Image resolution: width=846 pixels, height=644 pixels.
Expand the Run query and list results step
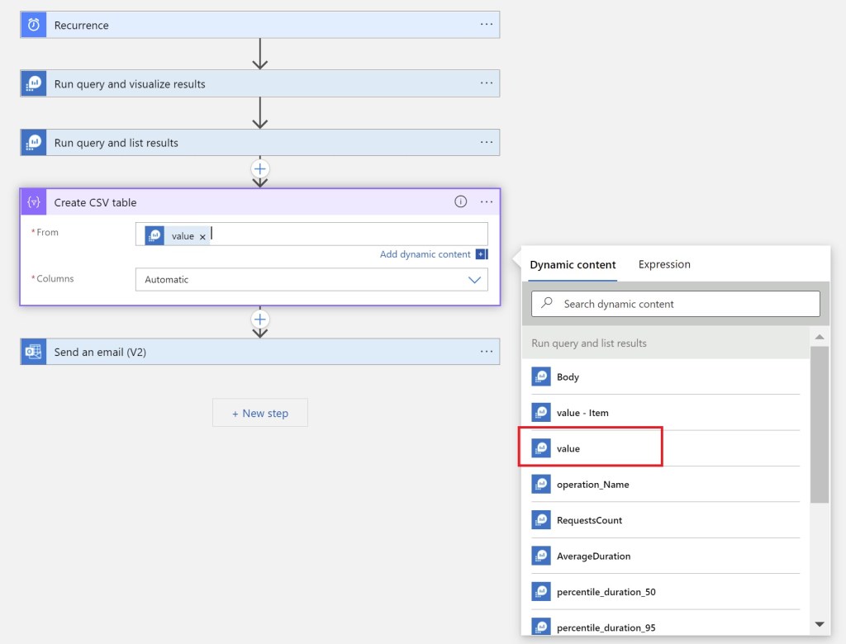tap(248, 143)
